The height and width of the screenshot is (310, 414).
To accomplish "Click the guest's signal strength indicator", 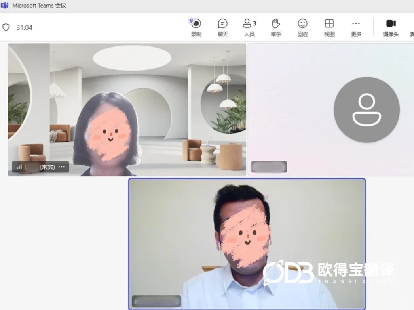I will 19,167.
